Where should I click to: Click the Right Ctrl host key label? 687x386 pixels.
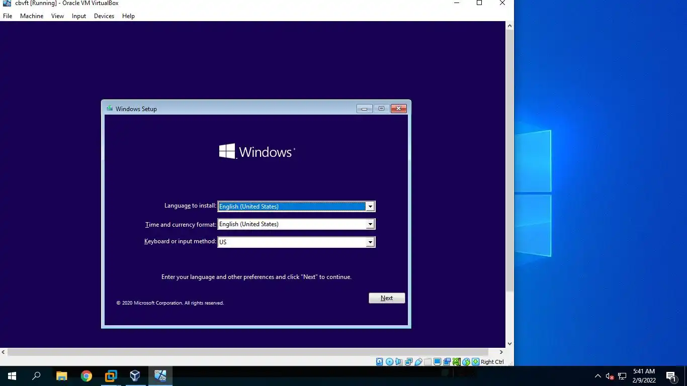click(492, 362)
